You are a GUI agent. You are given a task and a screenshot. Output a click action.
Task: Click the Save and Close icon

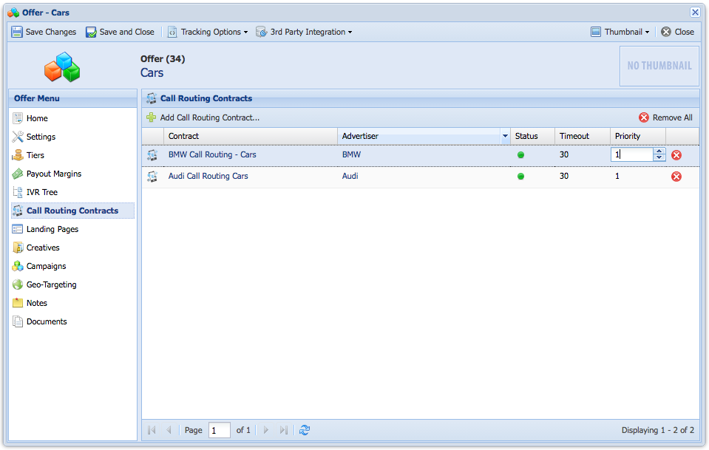point(91,32)
